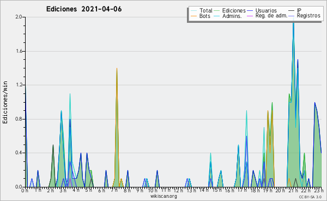Click the 9 h x-axis label
This screenshot has width=327, height=201.
pyautogui.click(x=140, y=190)
